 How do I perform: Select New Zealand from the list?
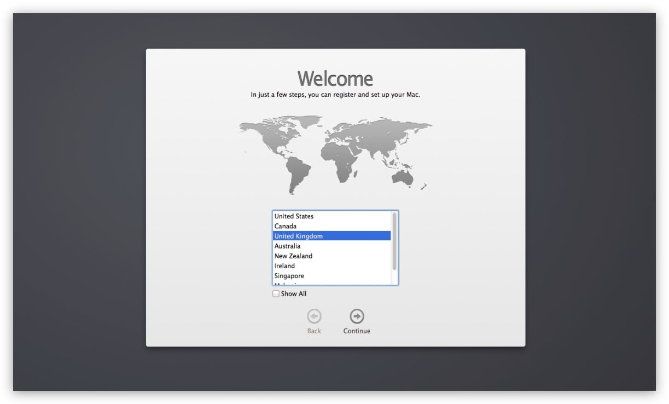(293, 256)
